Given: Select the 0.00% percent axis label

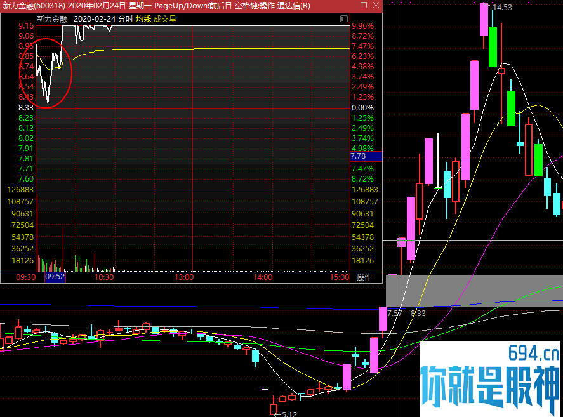Looking at the screenshot, I should click(362, 108).
